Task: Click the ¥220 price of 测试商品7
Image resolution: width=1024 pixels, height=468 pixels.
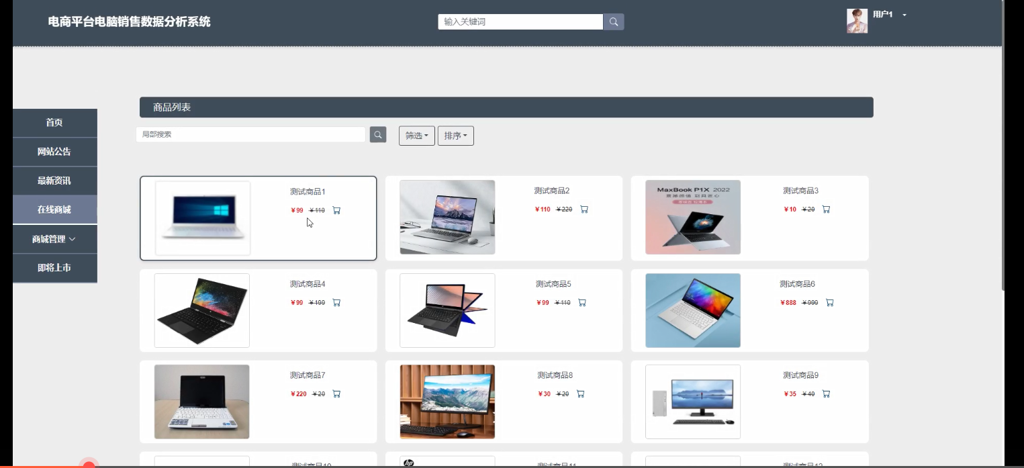Action: pos(299,394)
